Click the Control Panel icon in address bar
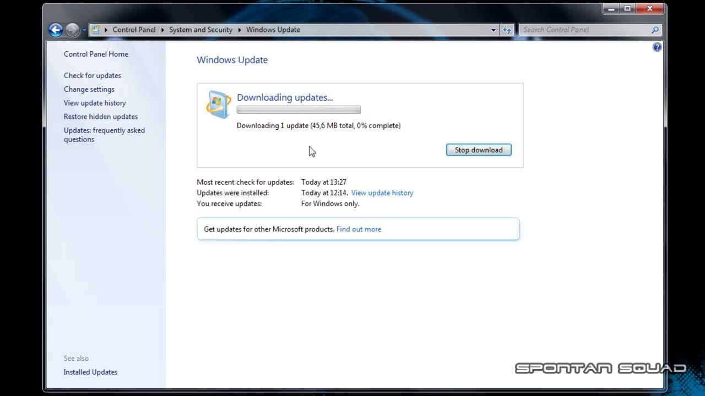Viewport: 705px width, 396px height. pyautogui.click(x=95, y=30)
